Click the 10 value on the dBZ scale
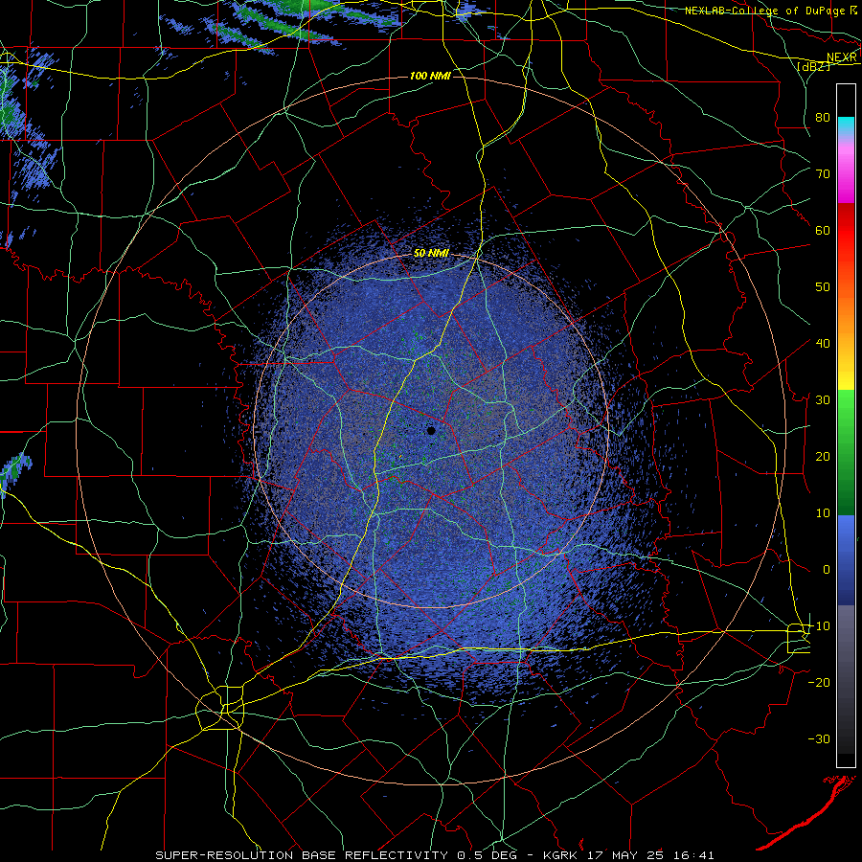862x862 pixels. pyautogui.click(x=823, y=513)
